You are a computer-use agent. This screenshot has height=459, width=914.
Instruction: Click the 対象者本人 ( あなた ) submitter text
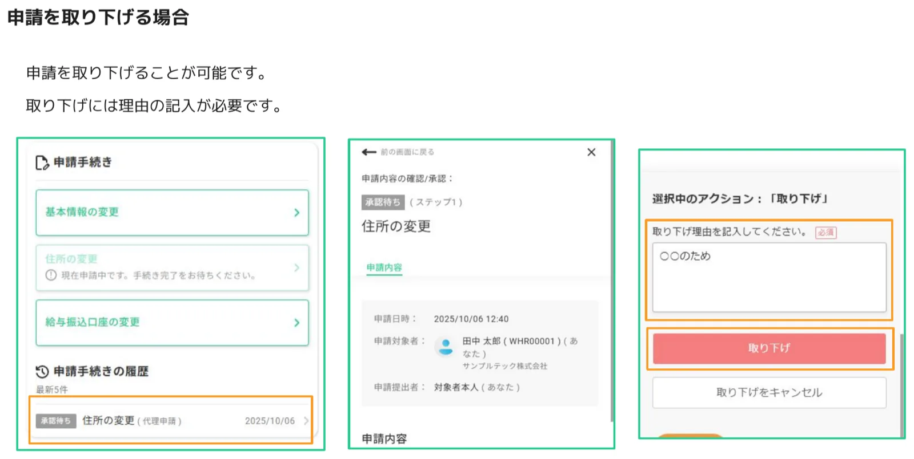click(x=477, y=387)
